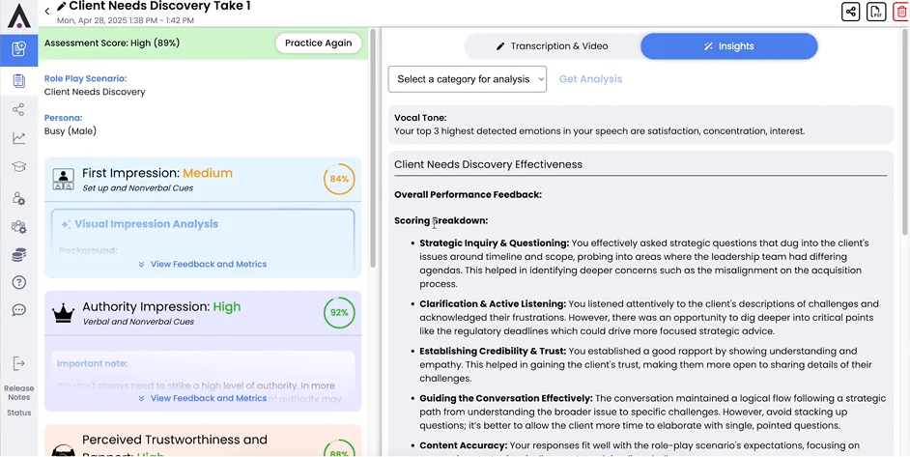
Task: Open the help question mark icon in the sidebar
Action: click(18, 282)
